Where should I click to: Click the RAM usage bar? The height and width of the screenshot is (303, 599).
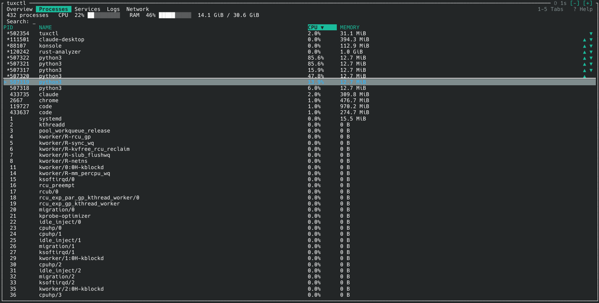[x=175, y=15]
